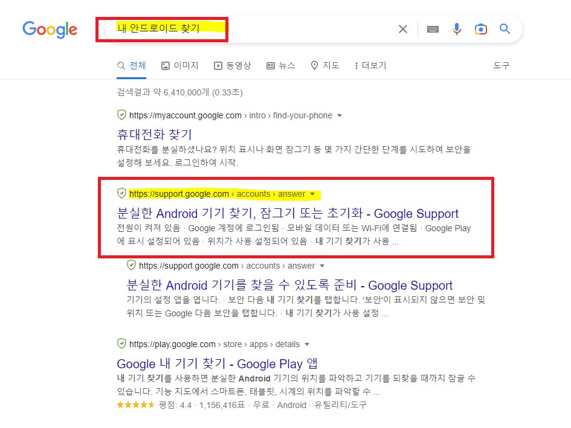Image resolution: width=571 pixels, height=428 pixels.
Task: Click result count text 검색결과 약 6,410,000개
Action: click(180, 92)
